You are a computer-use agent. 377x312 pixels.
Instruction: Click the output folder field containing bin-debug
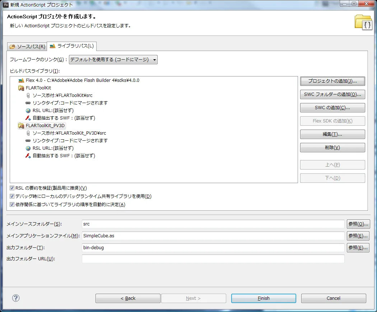[213, 248]
